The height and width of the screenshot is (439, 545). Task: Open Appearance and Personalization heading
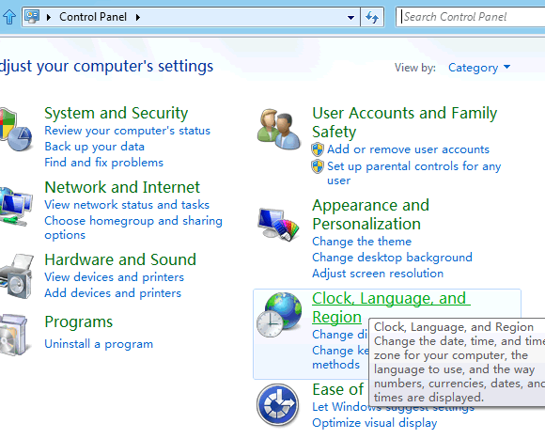point(370,214)
